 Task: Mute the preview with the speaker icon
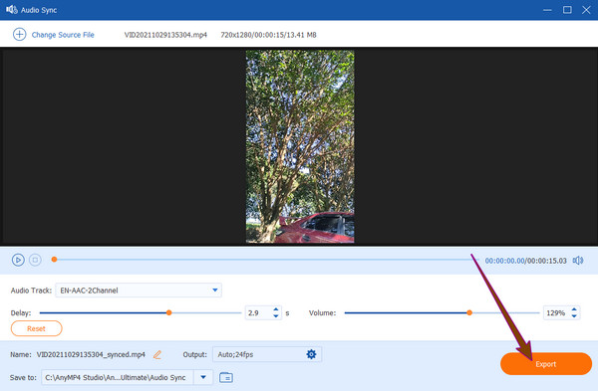577,261
